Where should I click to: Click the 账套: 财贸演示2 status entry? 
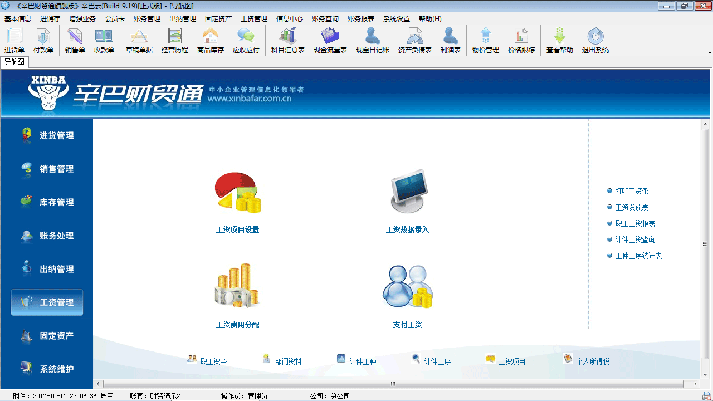(x=155, y=396)
